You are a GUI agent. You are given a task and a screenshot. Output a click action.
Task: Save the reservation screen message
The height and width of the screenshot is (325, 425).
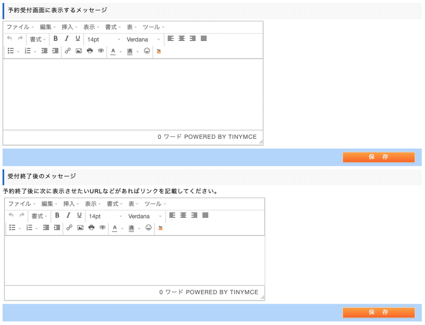(379, 157)
